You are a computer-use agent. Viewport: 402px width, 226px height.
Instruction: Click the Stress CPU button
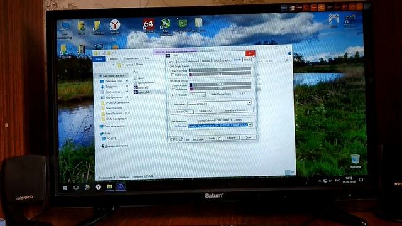[205, 111]
